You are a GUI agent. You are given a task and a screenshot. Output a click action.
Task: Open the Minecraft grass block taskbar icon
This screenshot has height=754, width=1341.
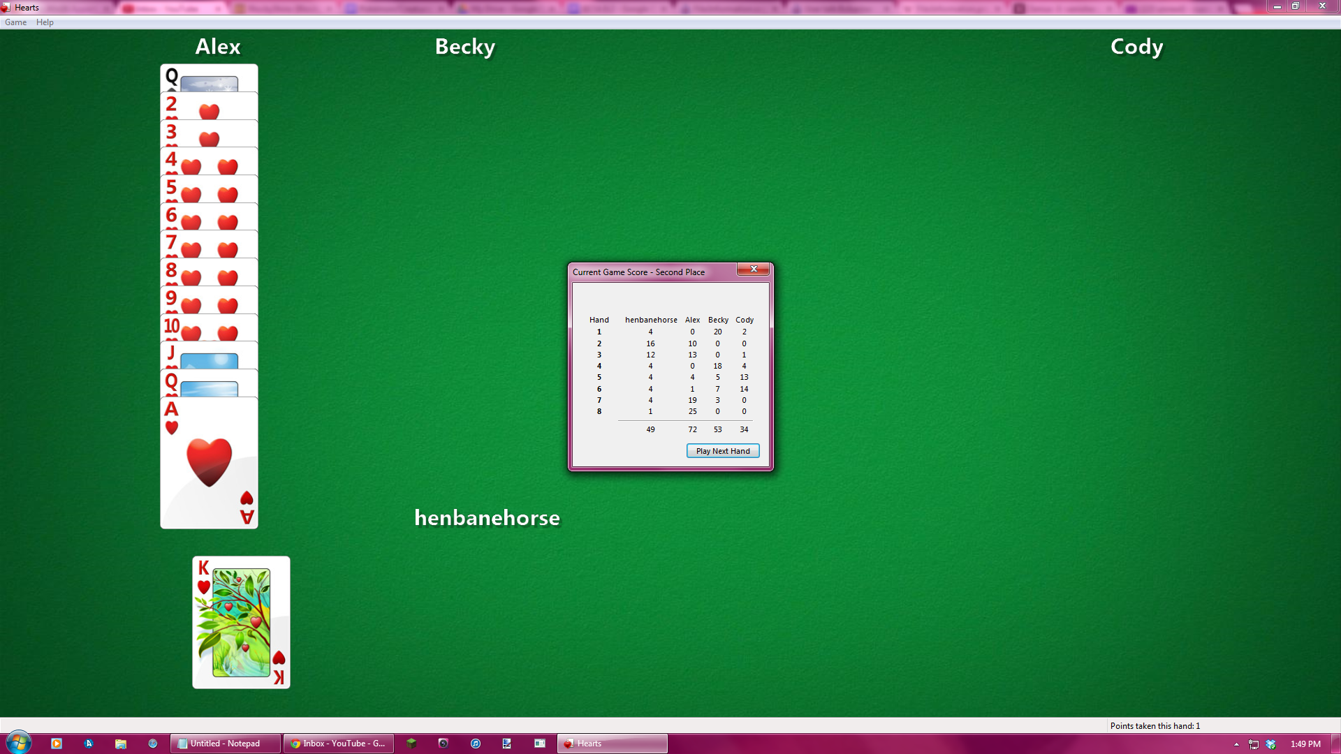pyautogui.click(x=411, y=744)
